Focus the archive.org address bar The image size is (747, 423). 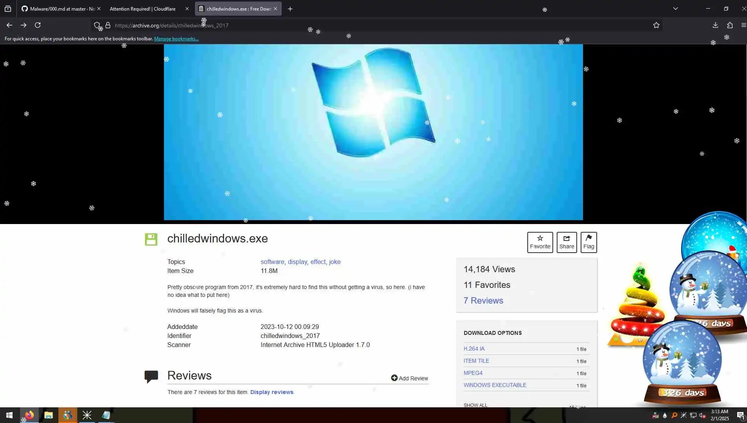coord(377,25)
